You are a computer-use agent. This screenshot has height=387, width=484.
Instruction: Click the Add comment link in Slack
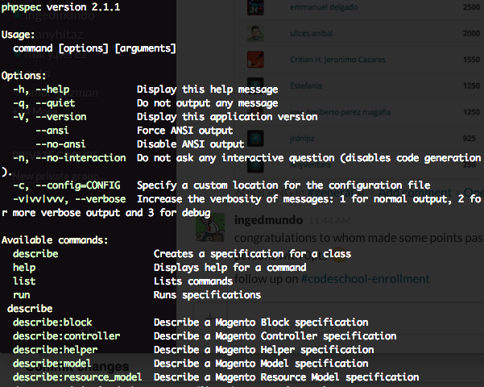[x=415, y=192]
